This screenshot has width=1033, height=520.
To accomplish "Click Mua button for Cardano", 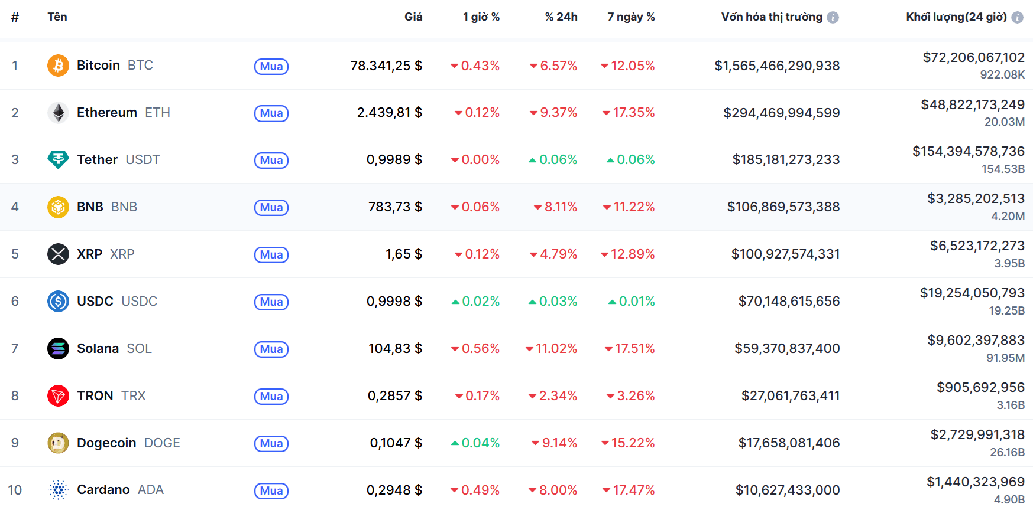I will (x=271, y=491).
